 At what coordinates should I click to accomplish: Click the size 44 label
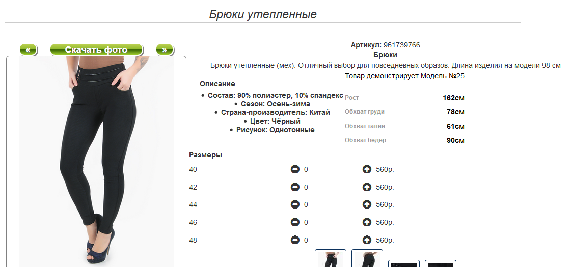[193, 205]
